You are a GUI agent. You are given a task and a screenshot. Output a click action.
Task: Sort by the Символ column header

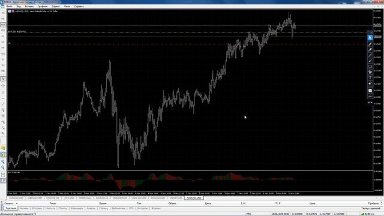pyautogui.click(x=9, y=203)
